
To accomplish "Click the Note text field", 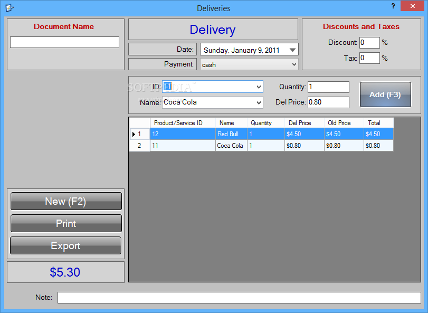I will point(239,298).
